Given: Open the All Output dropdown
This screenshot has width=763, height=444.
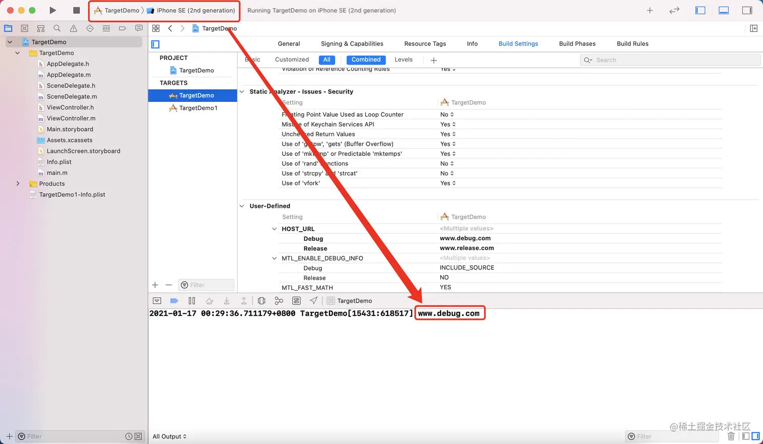Looking at the screenshot, I should coord(170,436).
